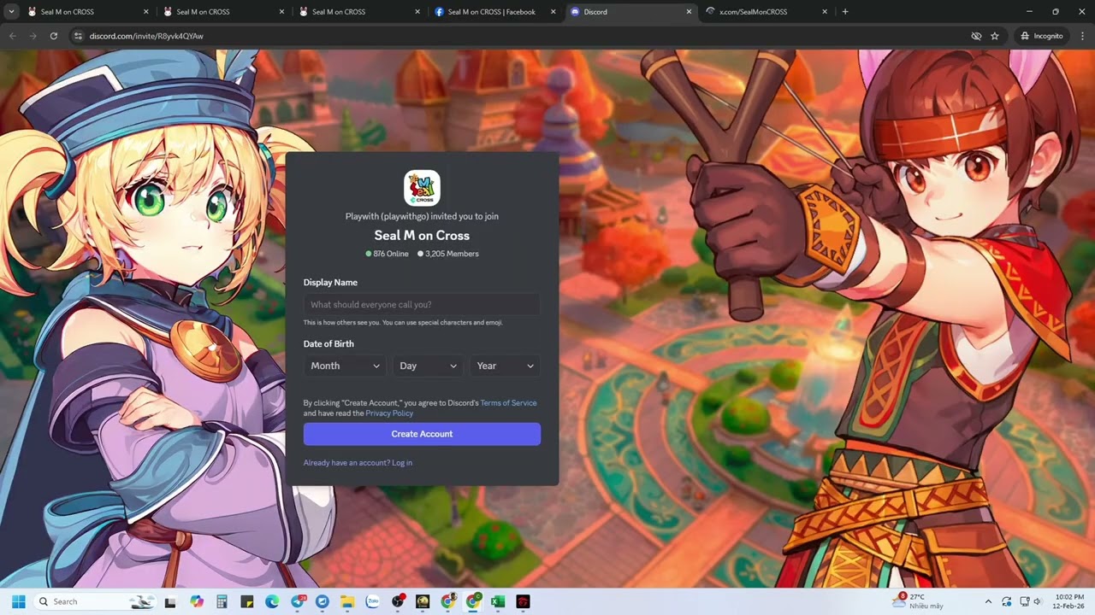Open Task View from the taskbar

click(170, 601)
